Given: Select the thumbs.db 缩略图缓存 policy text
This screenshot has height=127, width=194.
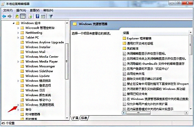Looking at the screenshot, I should click(x=156, y=64).
